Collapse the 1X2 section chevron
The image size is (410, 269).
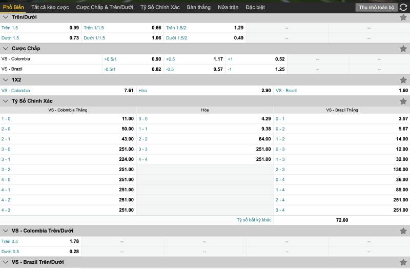6,80
